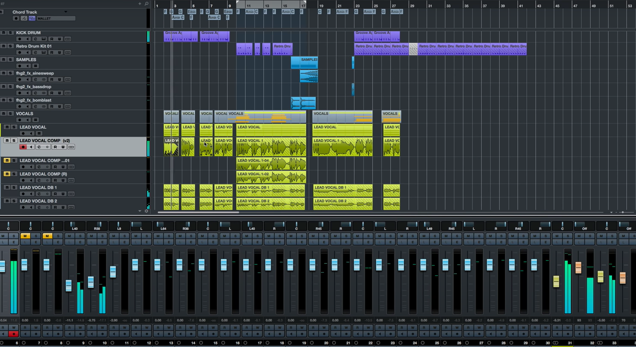
Task: Enable monitoring on fhg2_fx_bassdrop track
Action: 28,93
